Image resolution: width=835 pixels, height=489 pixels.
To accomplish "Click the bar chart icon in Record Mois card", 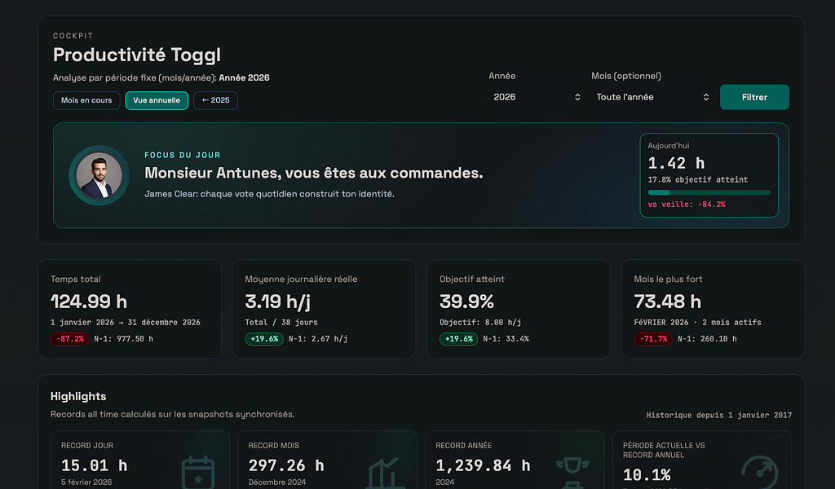I will [x=386, y=473].
